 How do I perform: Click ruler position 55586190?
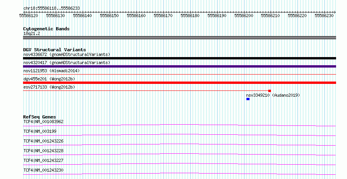pos(217,16)
